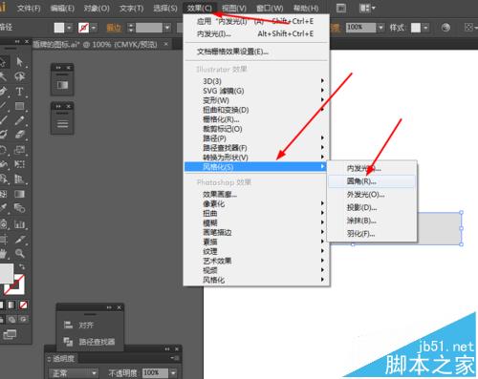Open the fill color dropdown arrow
The width and height of the screenshot is (478, 379).
pos(70,28)
